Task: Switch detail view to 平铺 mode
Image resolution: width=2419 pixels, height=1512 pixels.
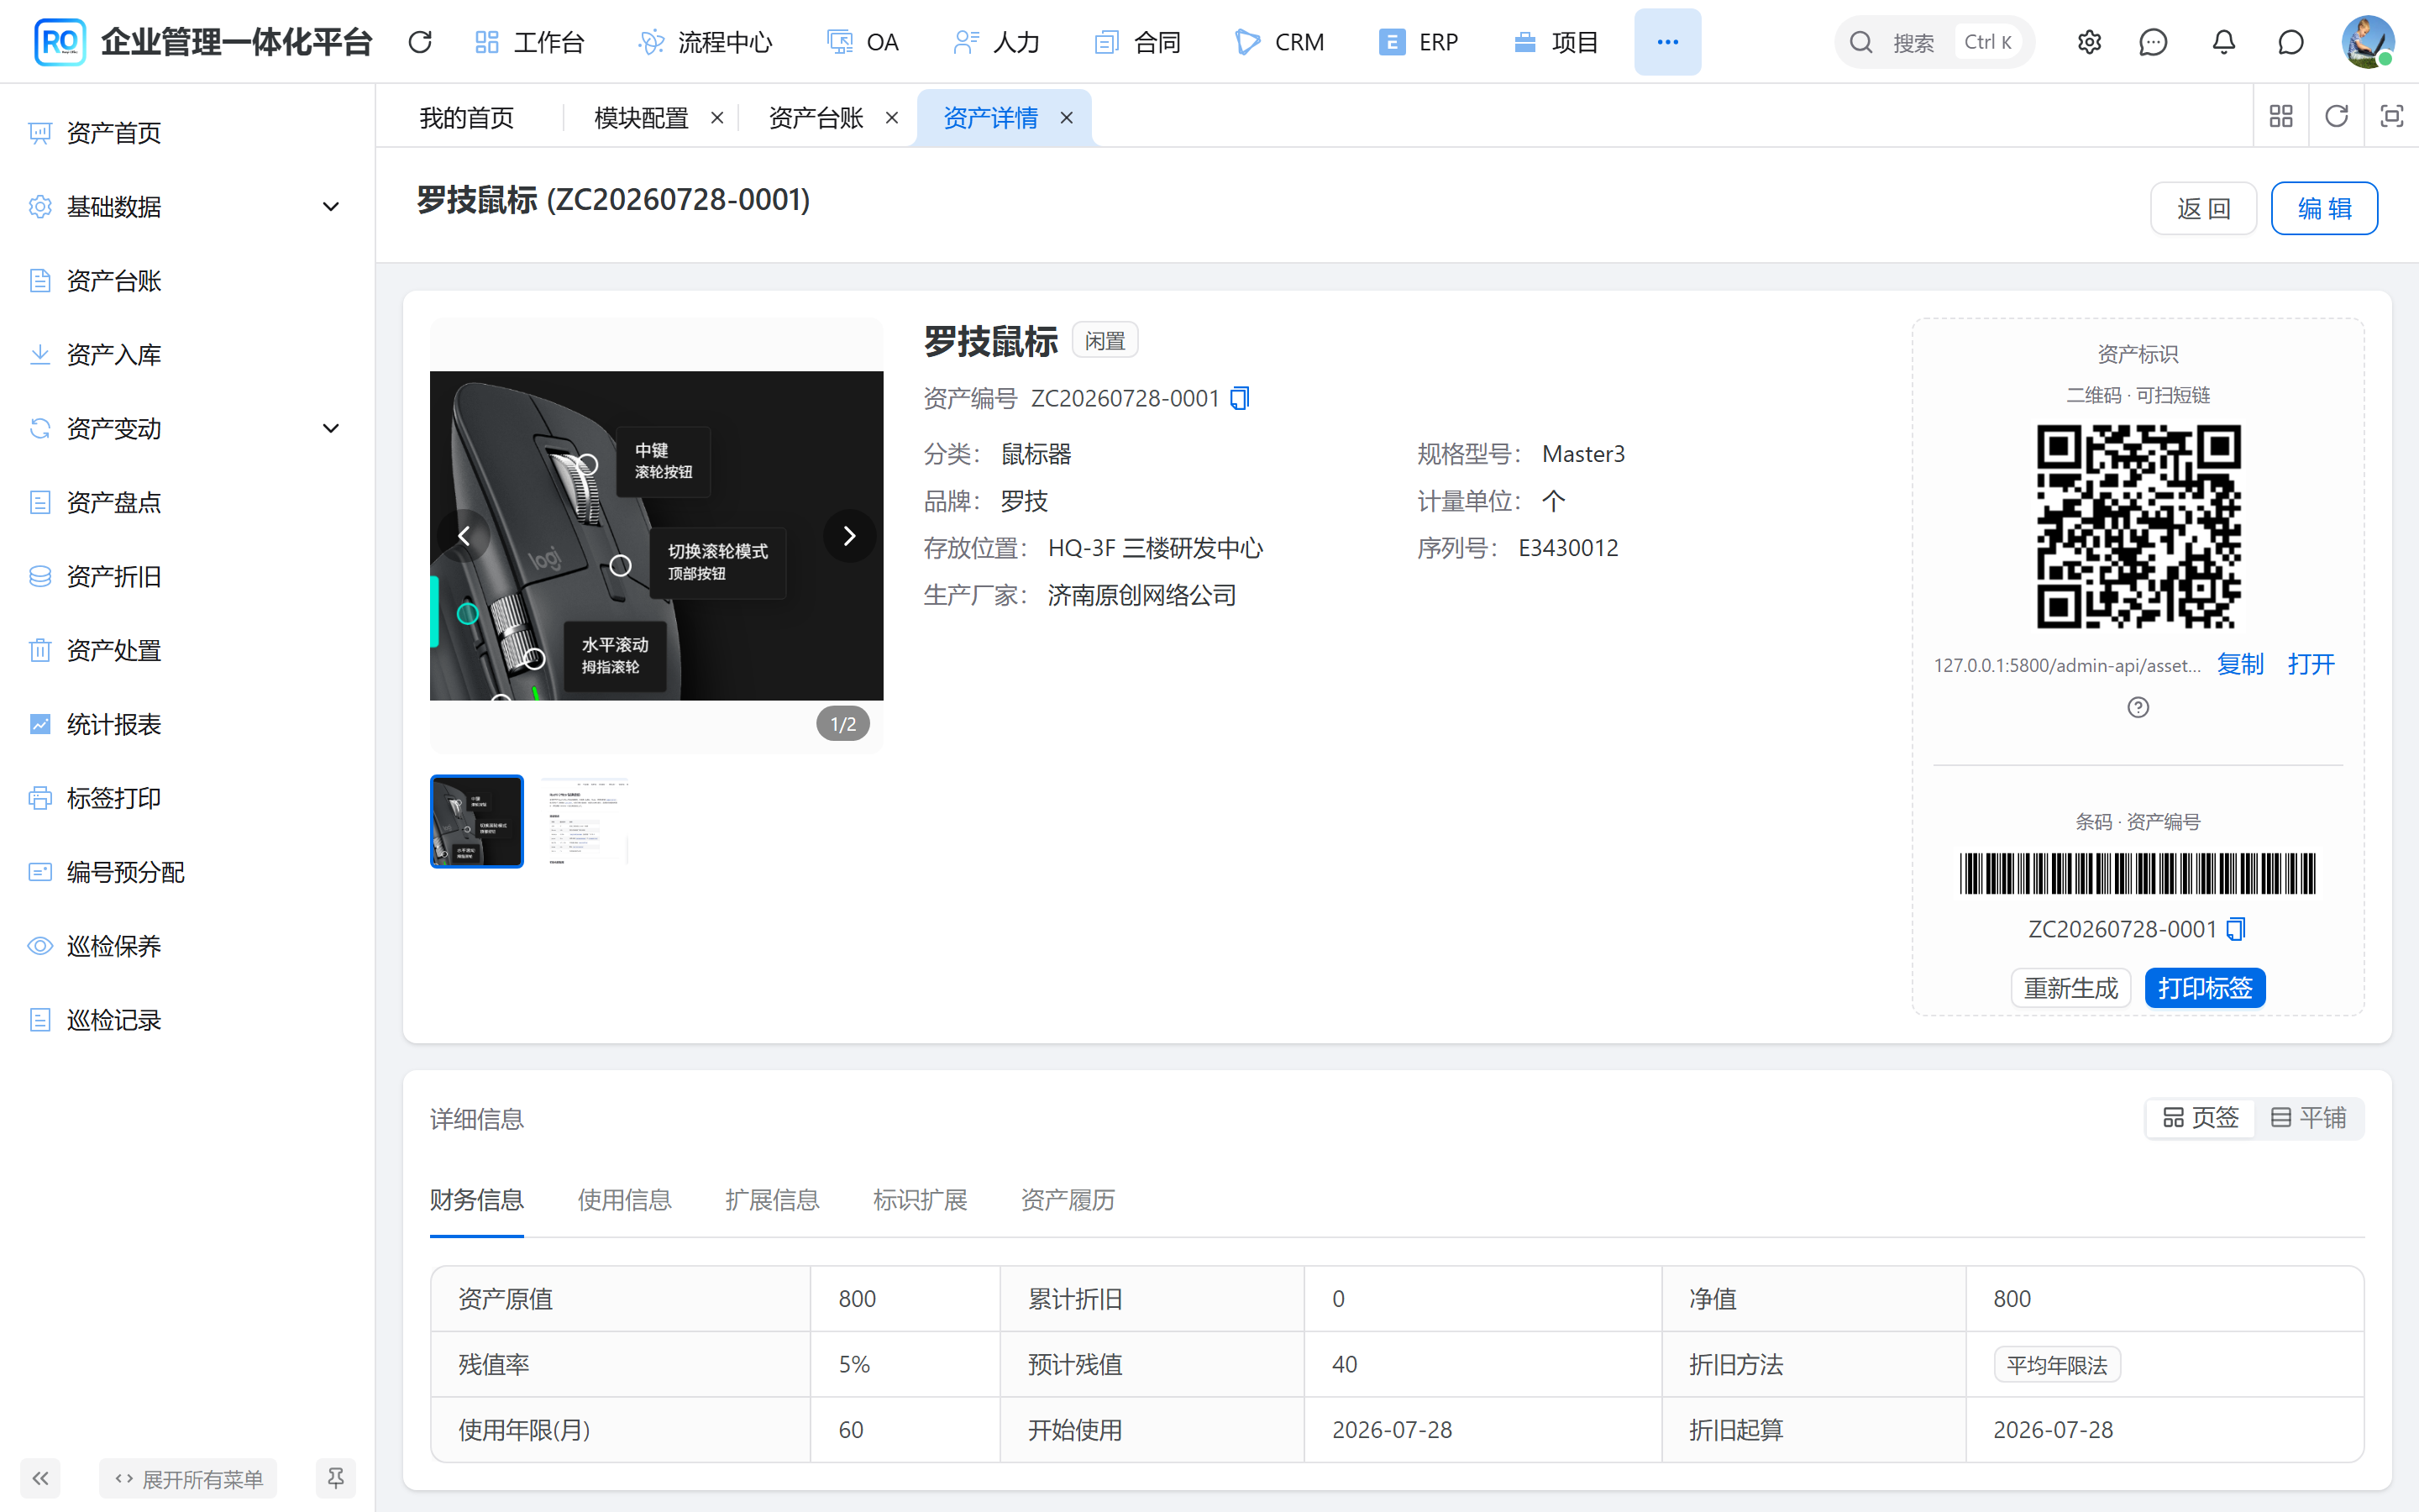Action: coord(2308,1118)
